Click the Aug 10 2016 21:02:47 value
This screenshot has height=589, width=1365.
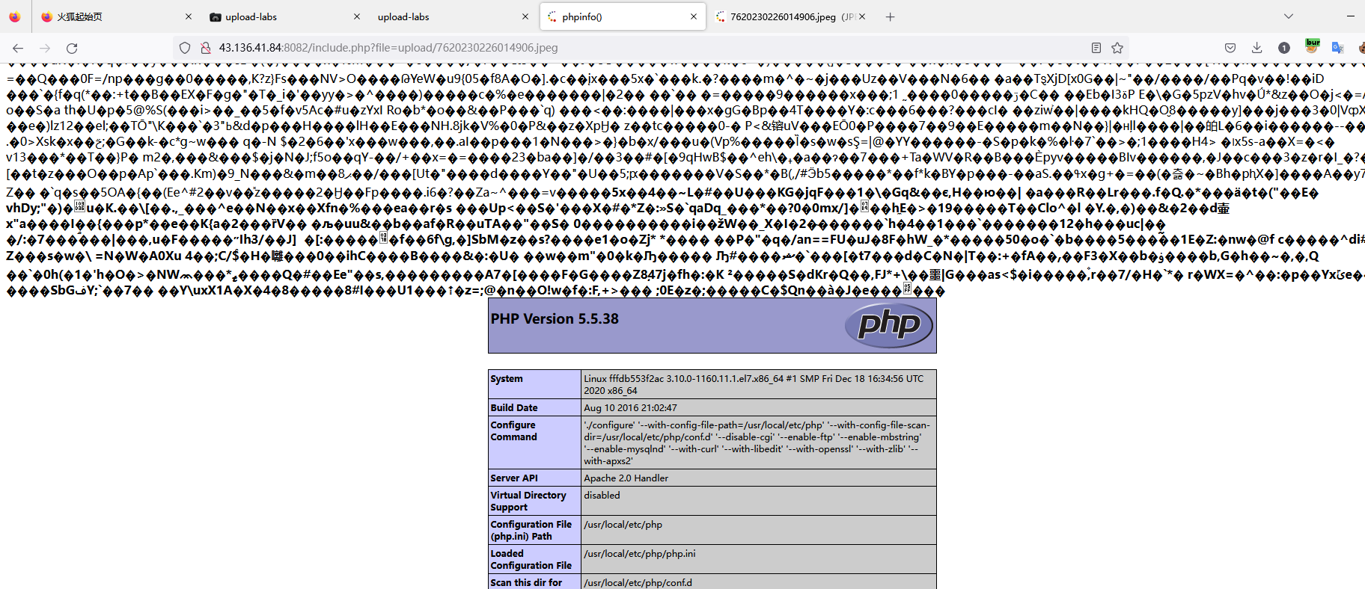630,408
